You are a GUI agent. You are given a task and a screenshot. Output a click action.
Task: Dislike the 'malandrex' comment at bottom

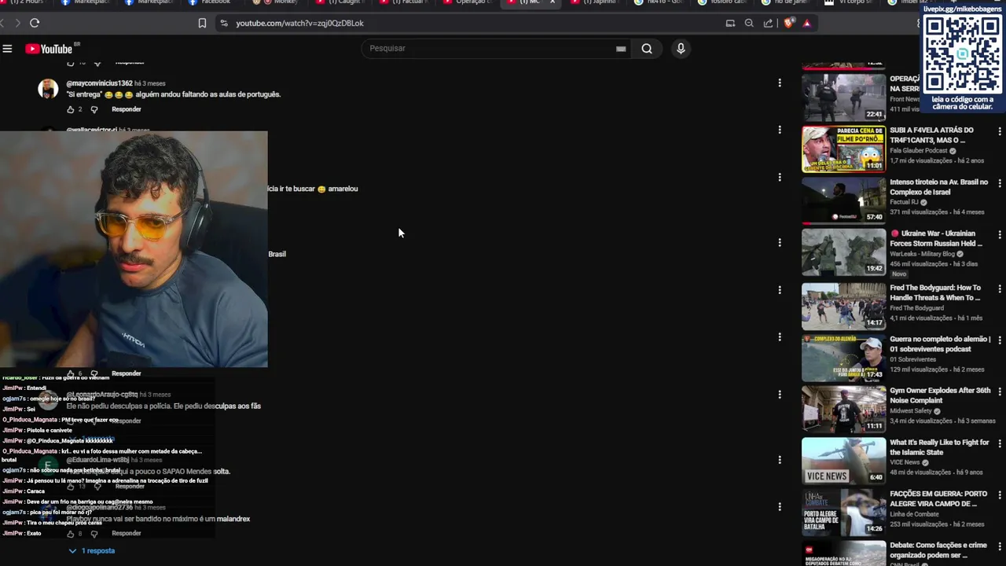point(94,534)
